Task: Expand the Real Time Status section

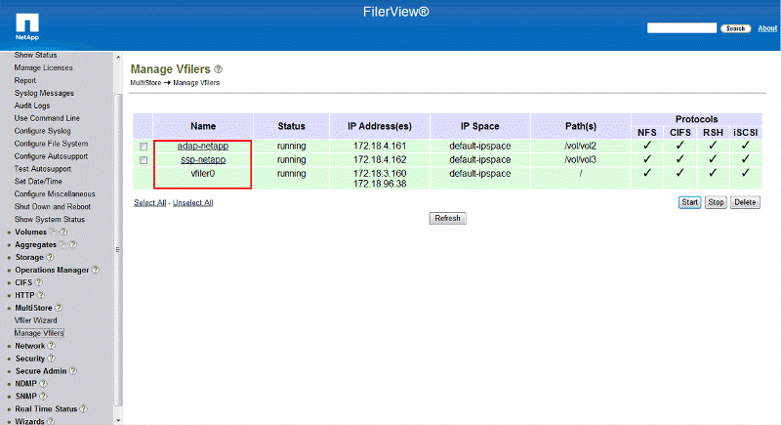Action: coord(46,408)
